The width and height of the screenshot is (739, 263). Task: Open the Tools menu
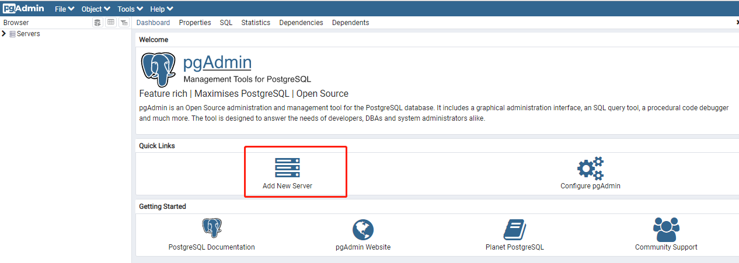(x=130, y=9)
